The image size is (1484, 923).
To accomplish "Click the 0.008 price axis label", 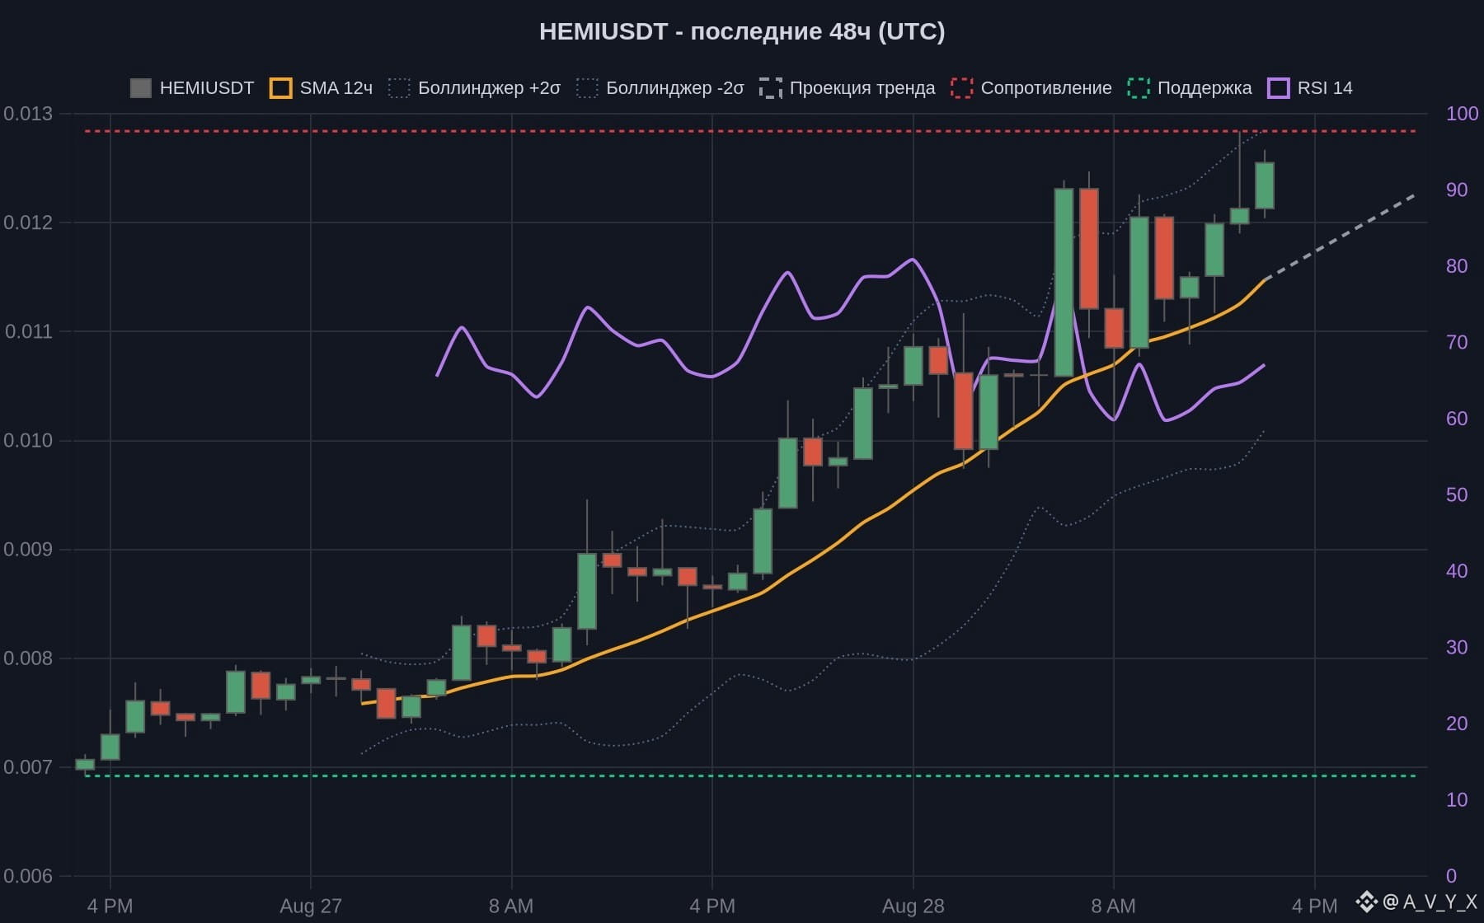I will coord(28,658).
